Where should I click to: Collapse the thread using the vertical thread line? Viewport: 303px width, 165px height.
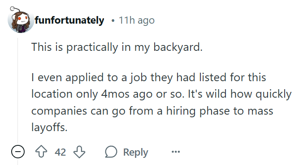pyautogui.click(x=18, y=91)
